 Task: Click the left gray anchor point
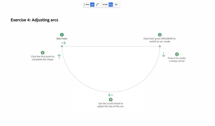tap(62, 46)
